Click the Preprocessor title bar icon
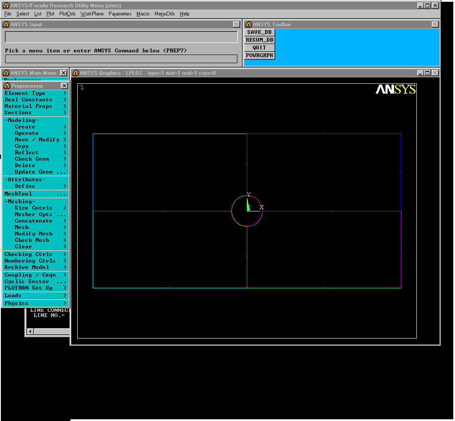 pyautogui.click(x=7, y=86)
